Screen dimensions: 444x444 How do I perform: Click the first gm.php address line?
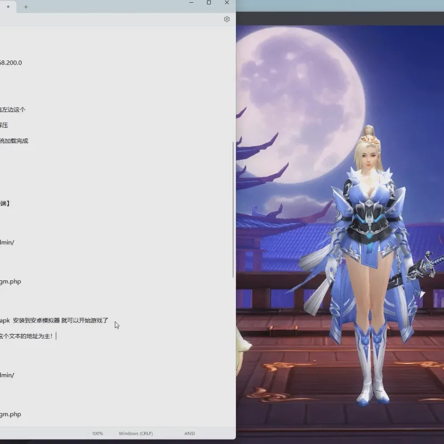coord(11,281)
